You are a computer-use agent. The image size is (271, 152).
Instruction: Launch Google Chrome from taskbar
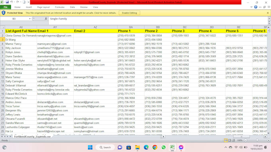coord(155,147)
